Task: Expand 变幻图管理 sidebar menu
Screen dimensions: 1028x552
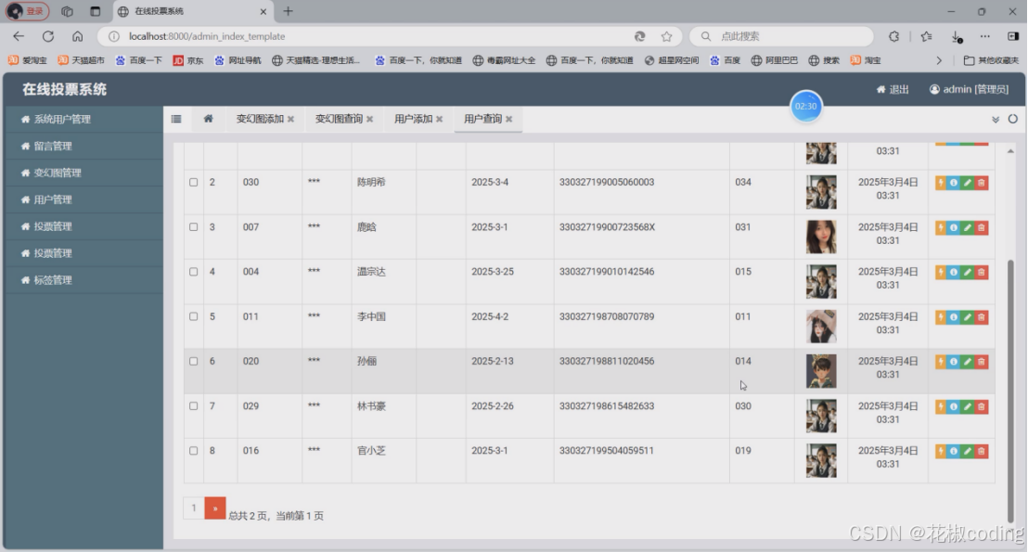Action: pos(84,173)
